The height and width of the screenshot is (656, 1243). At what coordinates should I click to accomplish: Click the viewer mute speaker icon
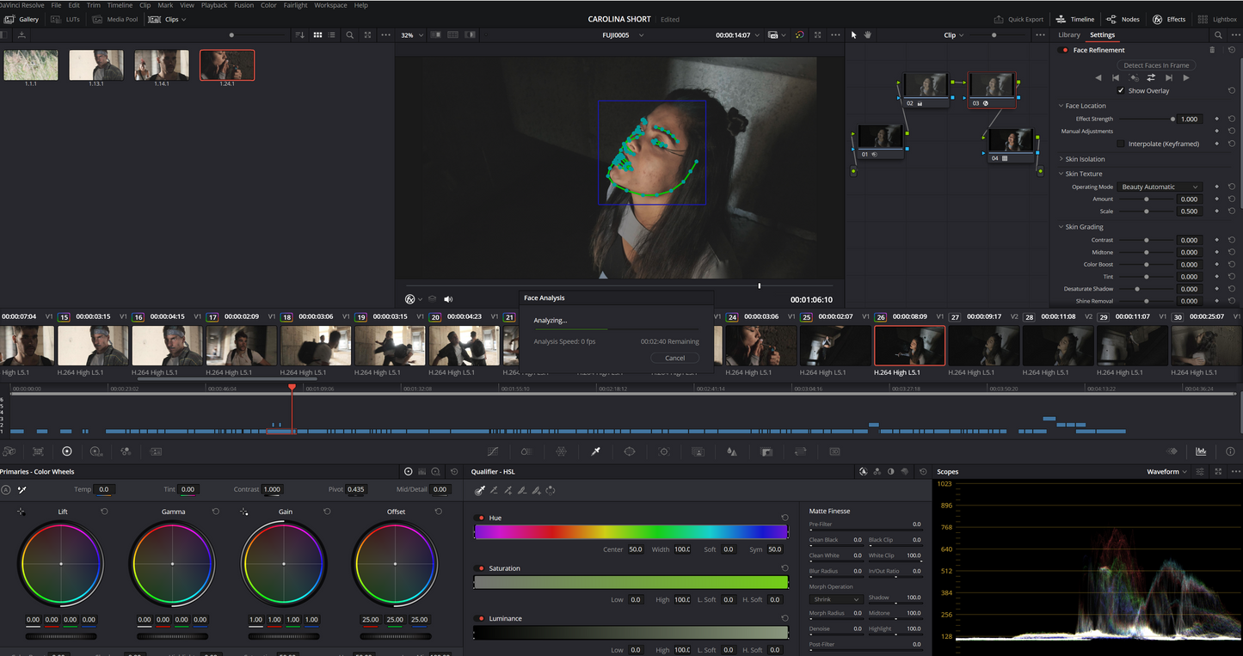coord(448,299)
